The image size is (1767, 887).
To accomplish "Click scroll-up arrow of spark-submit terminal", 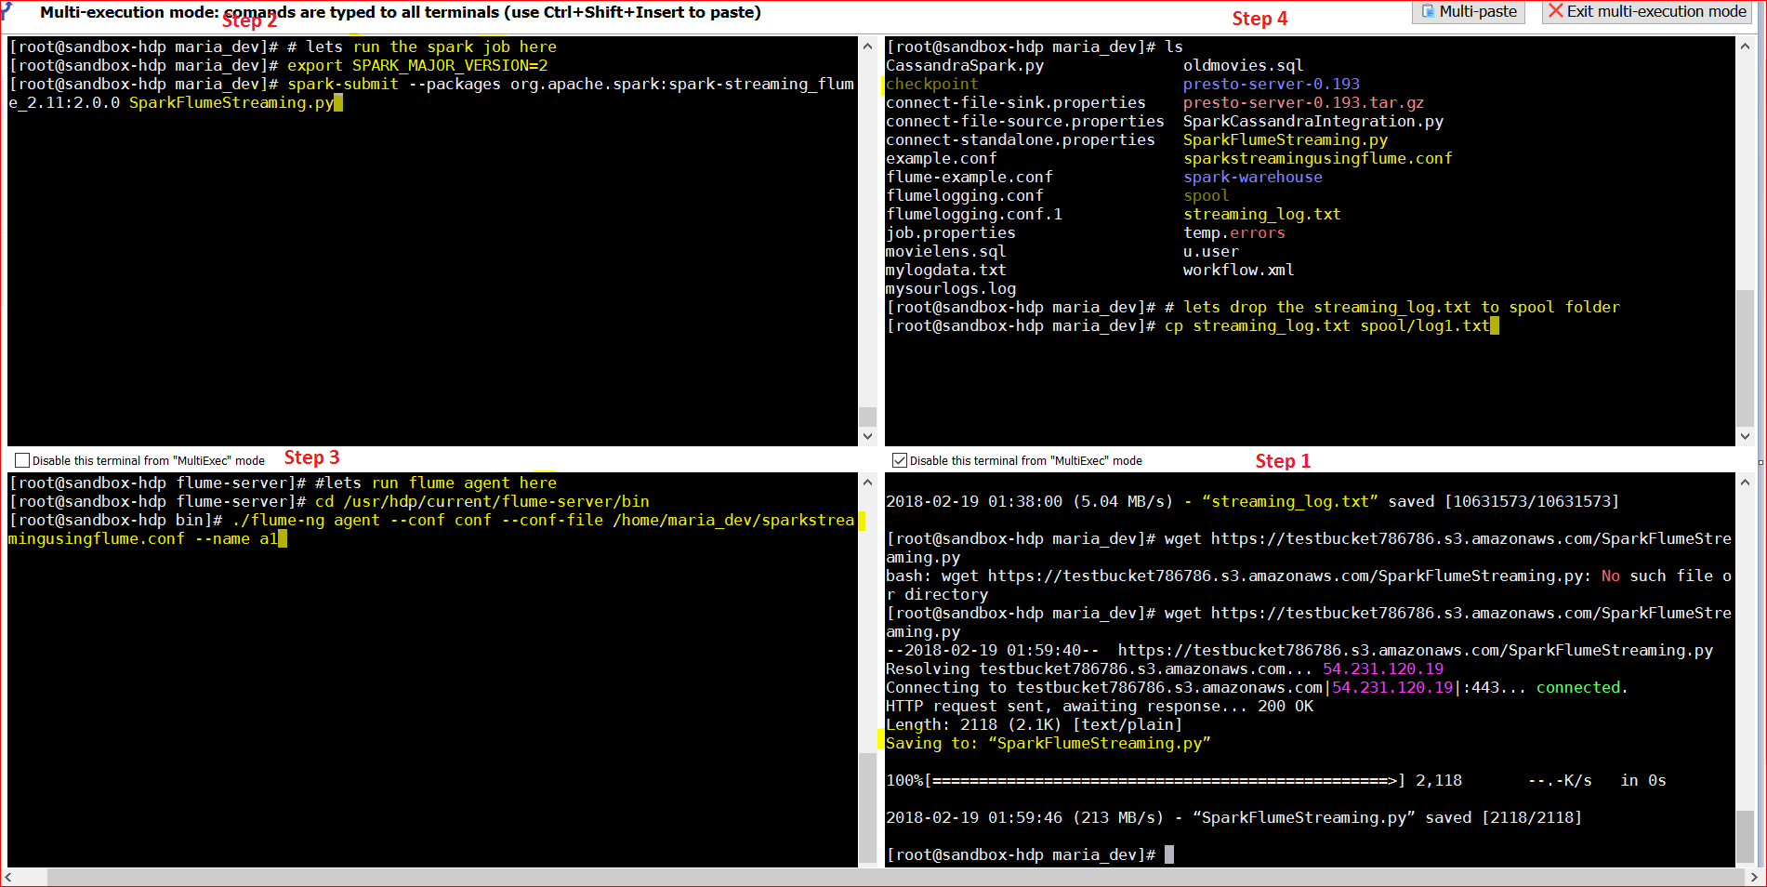I will [x=867, y=46].
